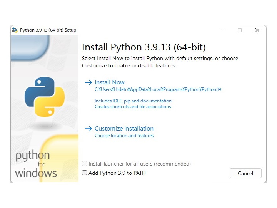Screen dimensions: 277x208
Task: Click the arrow icon beside Install Now
Action: click(x=88, y=82)
